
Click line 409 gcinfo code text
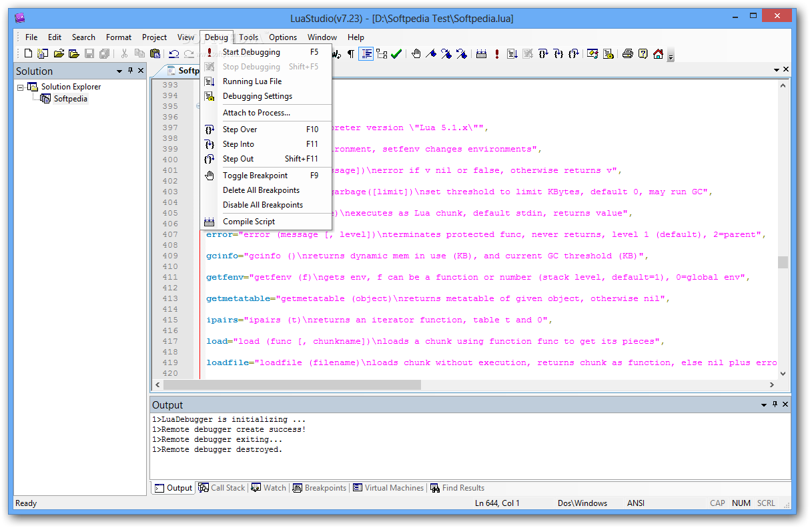428,256
